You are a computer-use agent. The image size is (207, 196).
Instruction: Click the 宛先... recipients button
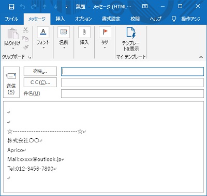[40, 71]
